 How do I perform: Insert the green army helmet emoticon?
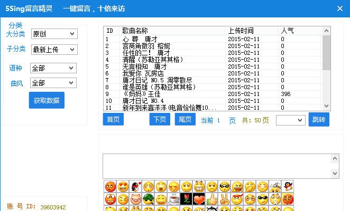(x=149, y=199)
